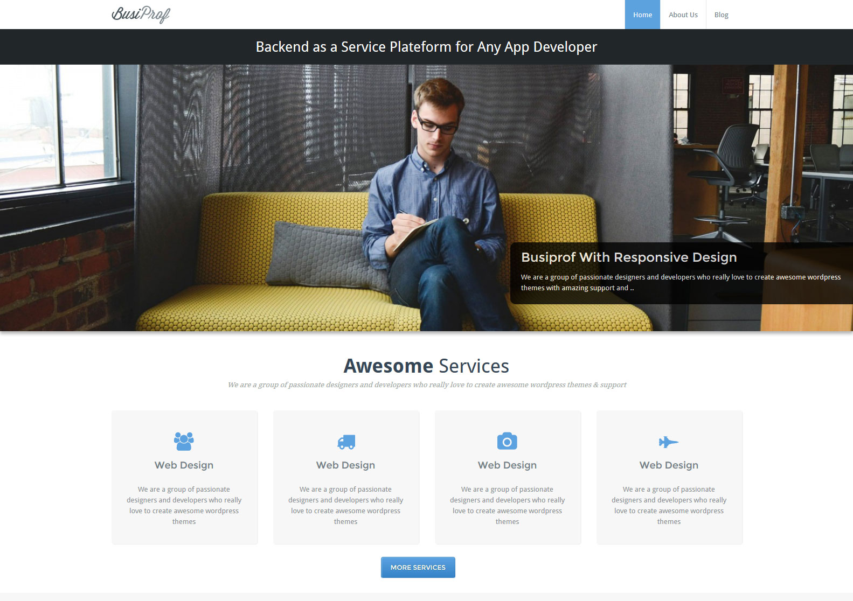
Task: Click the 'Awesome Services' heading
Action: [x=426, y=366]
